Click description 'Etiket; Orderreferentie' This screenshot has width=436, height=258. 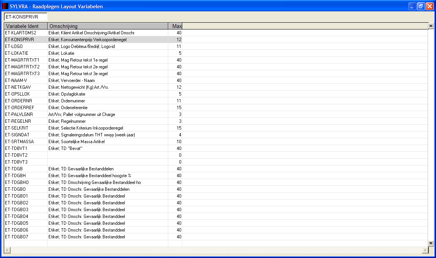(68, 108)
